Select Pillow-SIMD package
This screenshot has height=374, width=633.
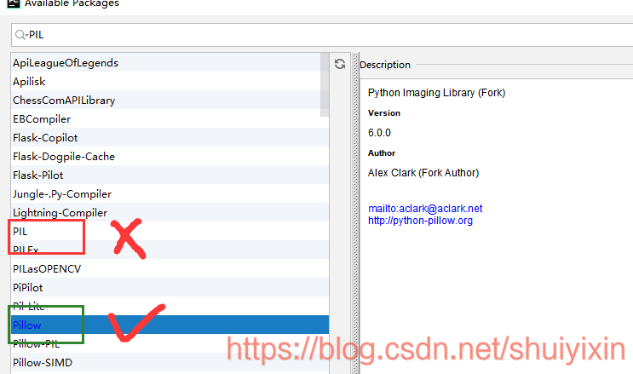point(170,362)
